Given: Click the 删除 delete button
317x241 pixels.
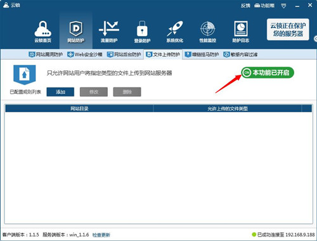Looking at the screenshot, I should click(x=127, y=92).
